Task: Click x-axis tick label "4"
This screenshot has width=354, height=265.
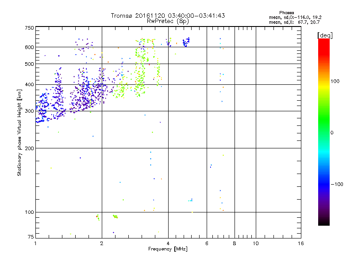Action: pyautogui.click(x=168, y=243)
